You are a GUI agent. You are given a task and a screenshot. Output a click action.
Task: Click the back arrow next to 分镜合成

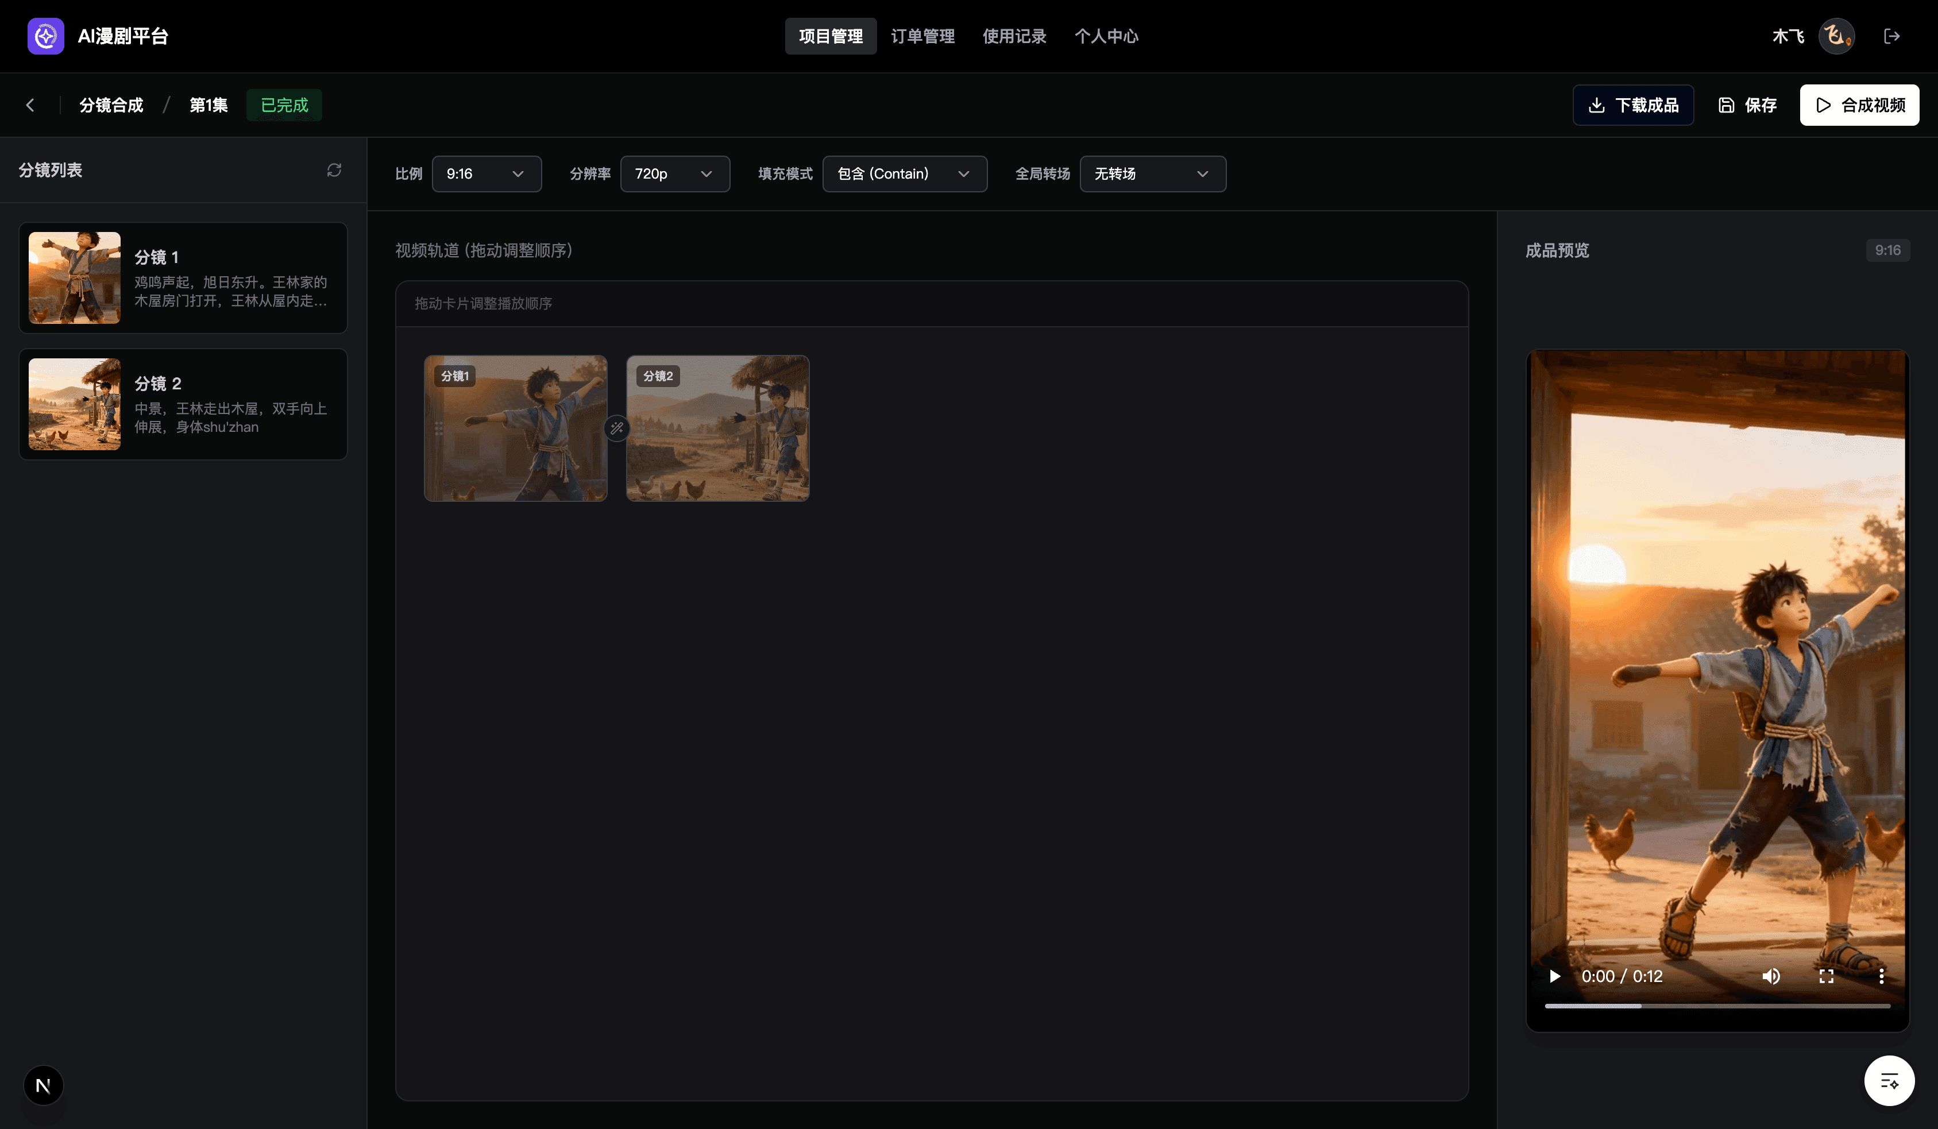[31, 105]
